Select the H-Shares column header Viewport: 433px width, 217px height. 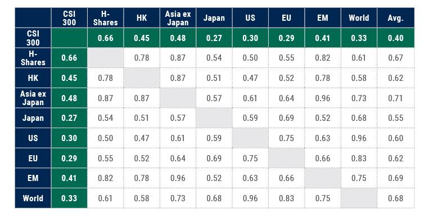click(x=106, y=18)
